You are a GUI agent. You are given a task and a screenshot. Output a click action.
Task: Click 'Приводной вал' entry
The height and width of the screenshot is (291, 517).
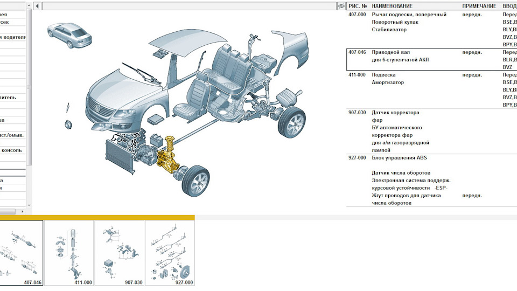tap(391, 52)
